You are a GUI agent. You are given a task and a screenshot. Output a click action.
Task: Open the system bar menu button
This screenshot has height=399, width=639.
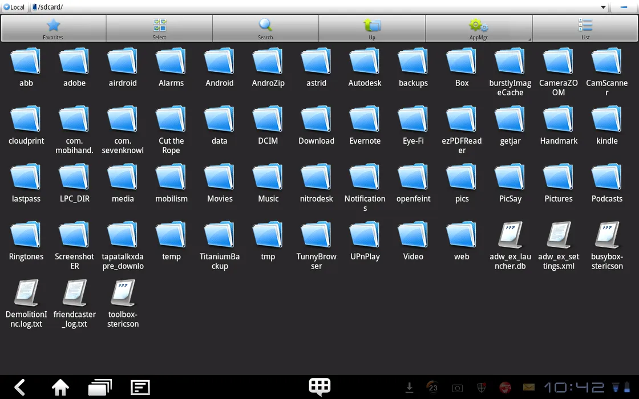[x=140, y=388]
